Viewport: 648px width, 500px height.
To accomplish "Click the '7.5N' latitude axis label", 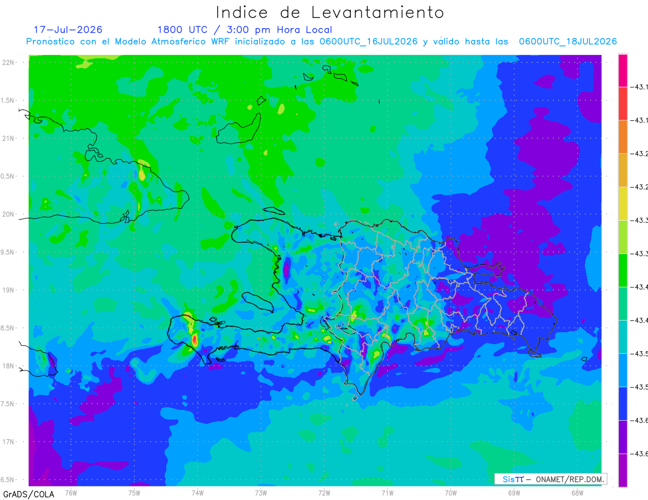I will pos(8,404).
